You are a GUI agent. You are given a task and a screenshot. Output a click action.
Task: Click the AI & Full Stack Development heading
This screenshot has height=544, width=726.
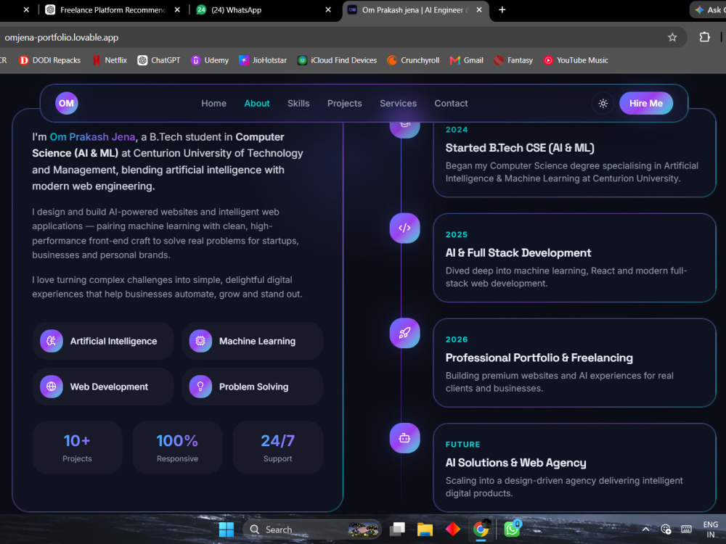click(518, 253)
